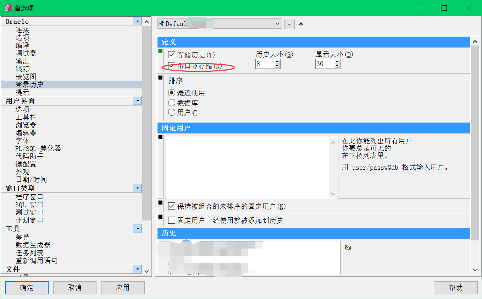Open the 差异 tool preferences page

[x=22, y=237]
